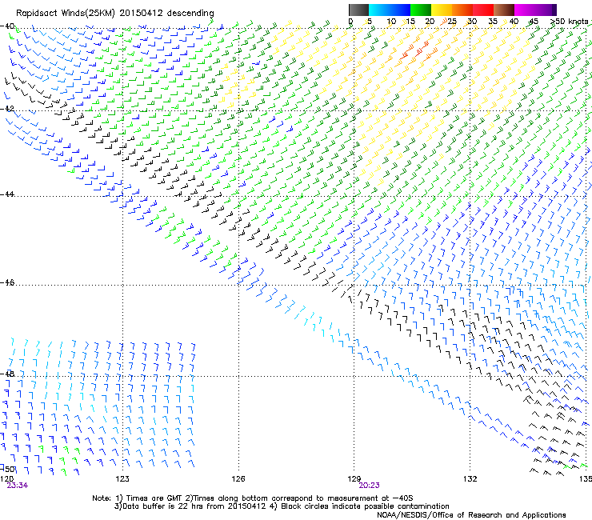Click the 135 longitude axis label
This screenshot has height=520, width=592.
coord(586,478)
